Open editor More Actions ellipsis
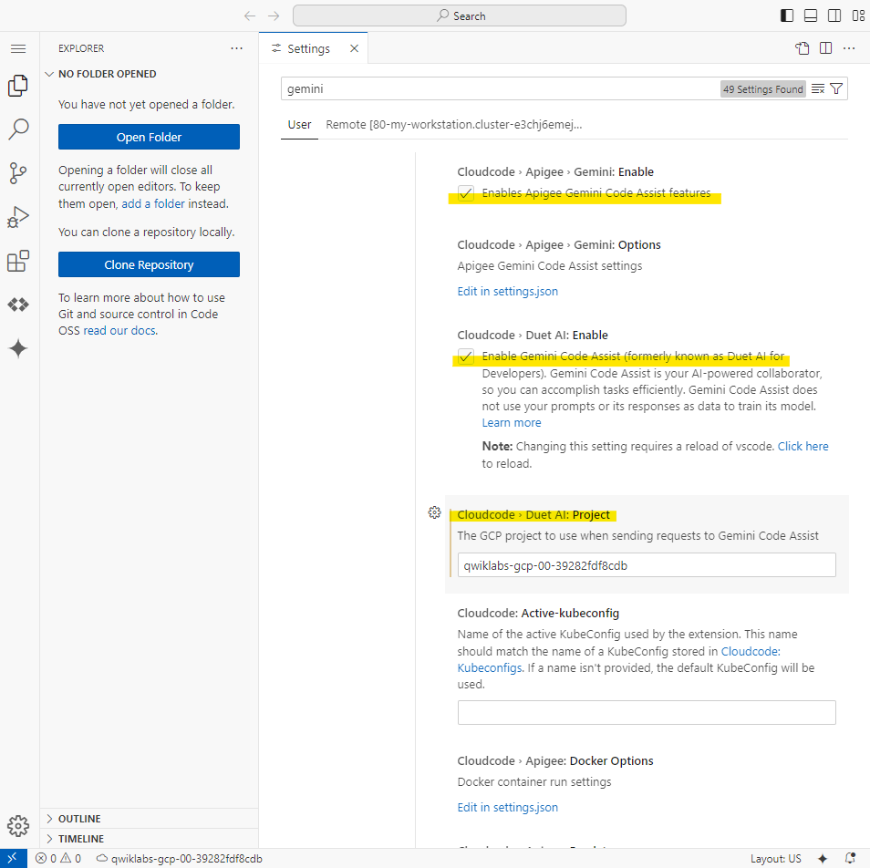Viewport: 870px width, 868px height. click(x=849, y=49)
